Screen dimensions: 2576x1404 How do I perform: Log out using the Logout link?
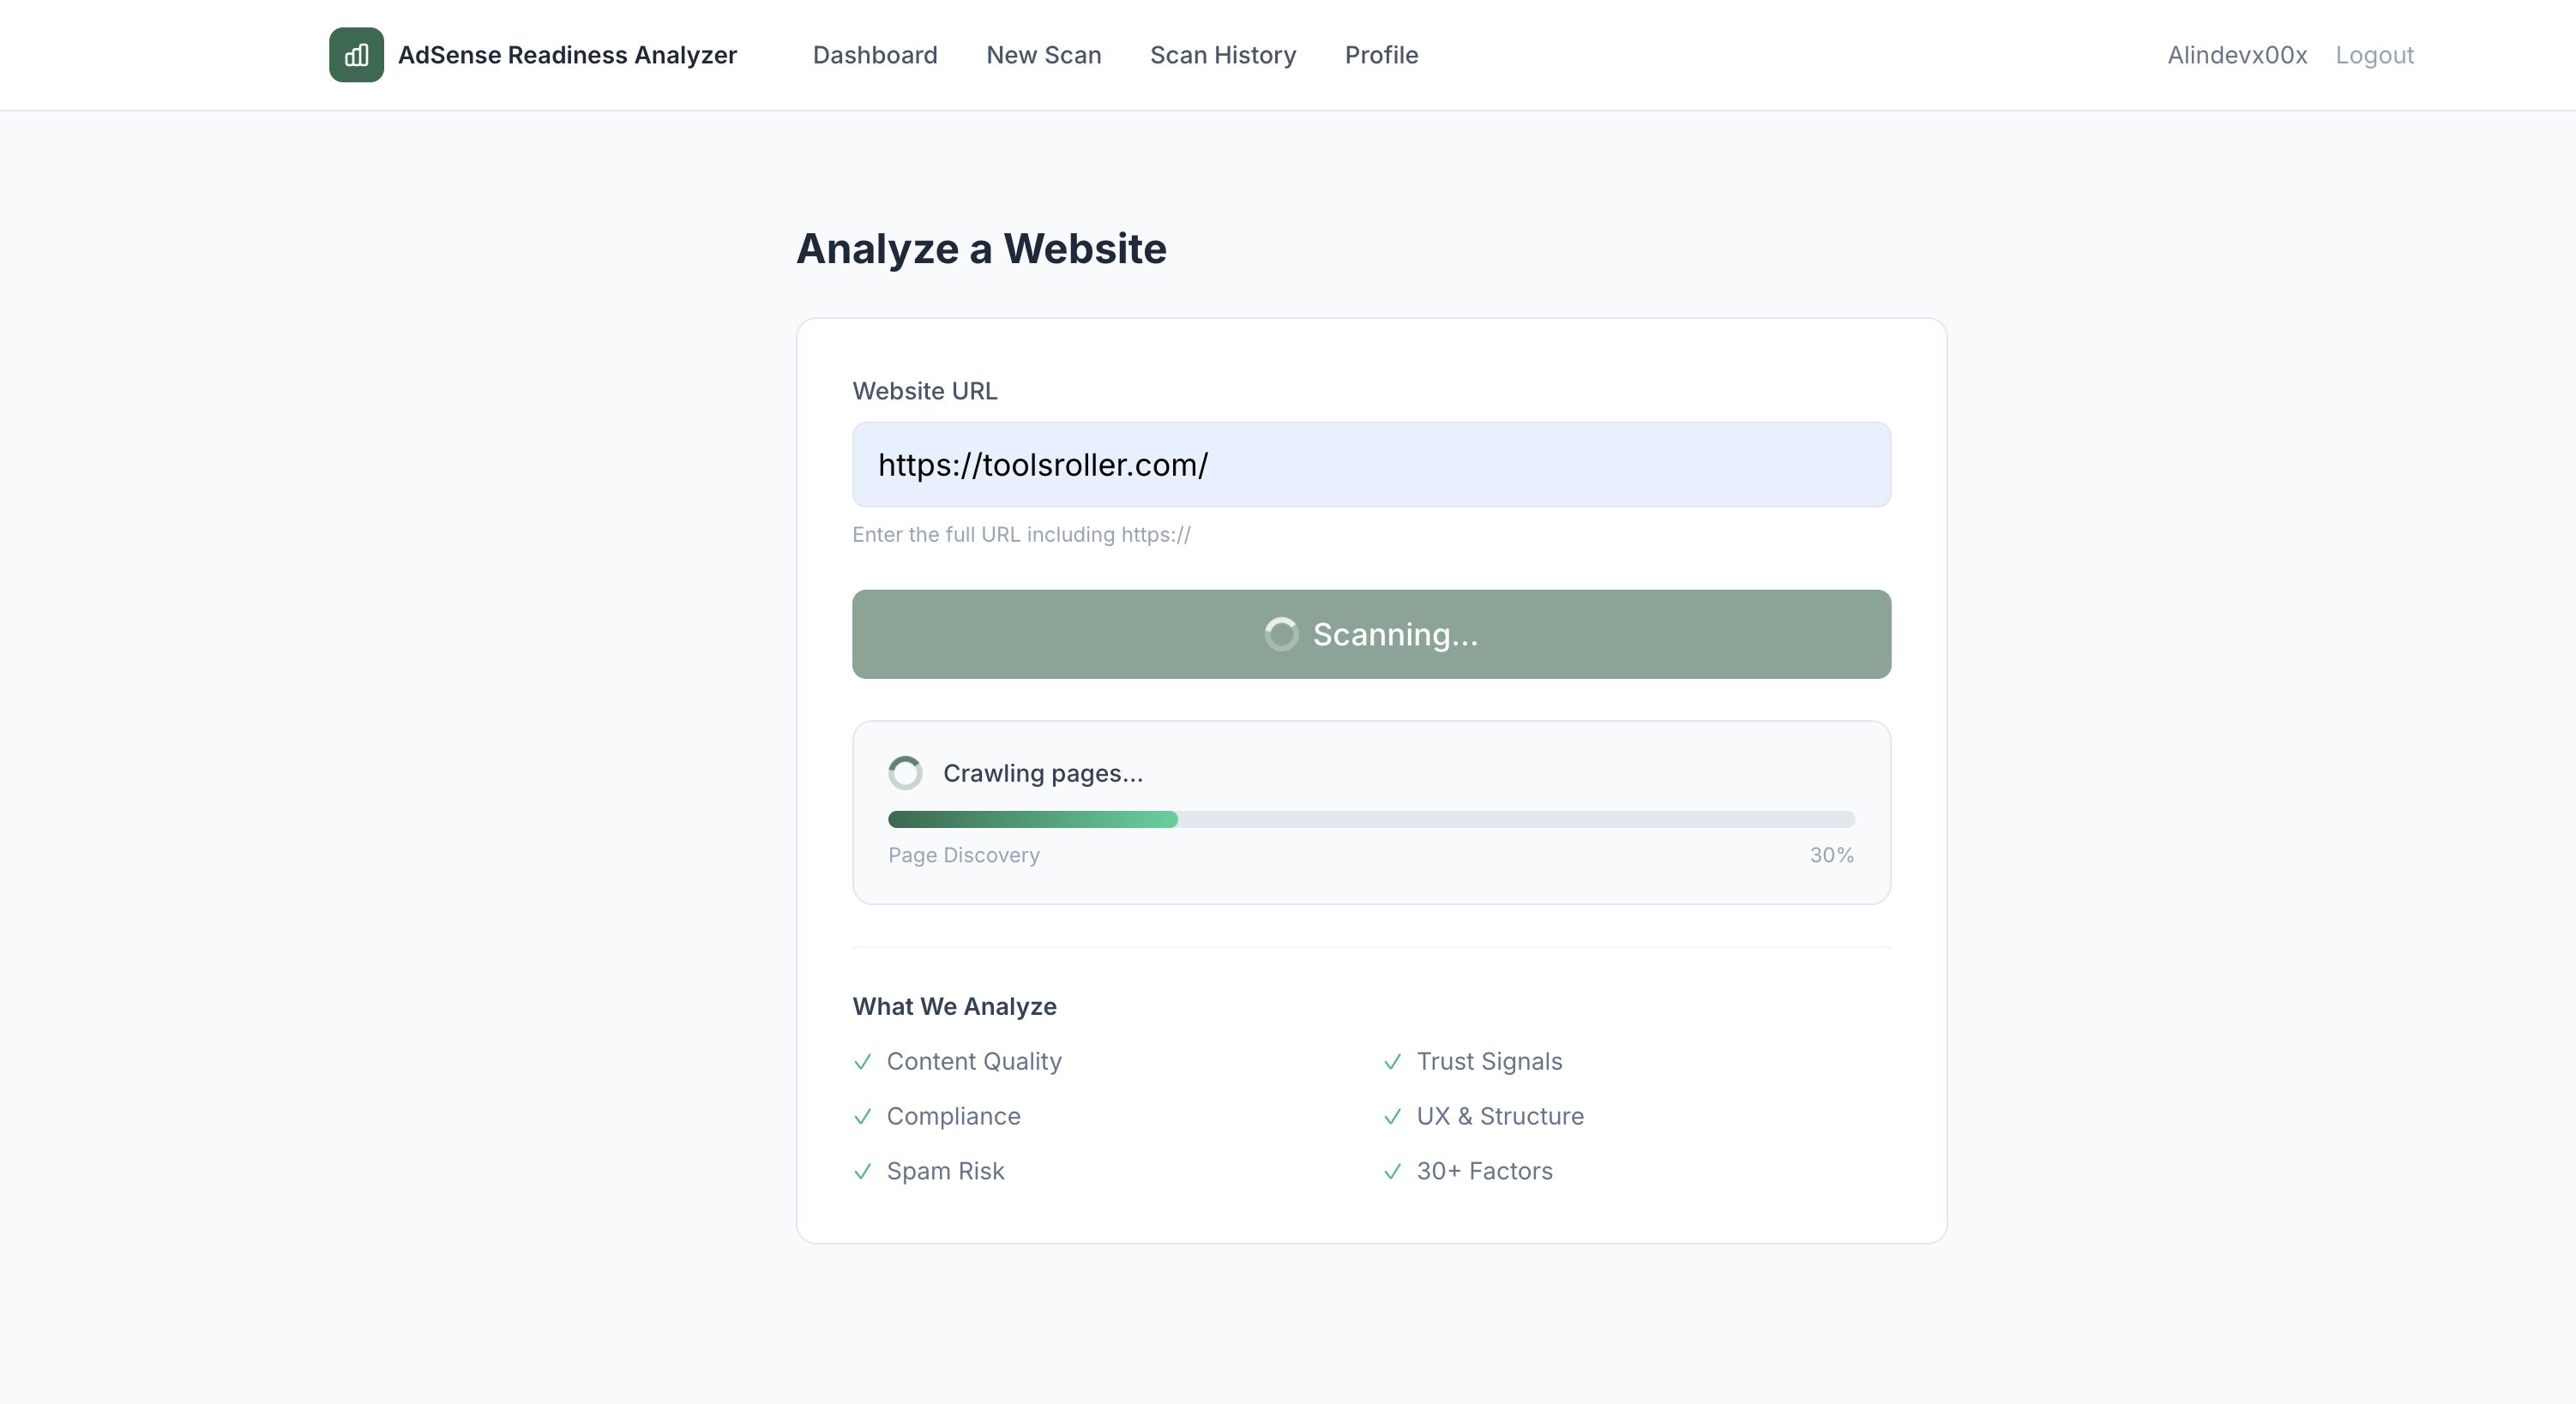[x=2374, y=55]
